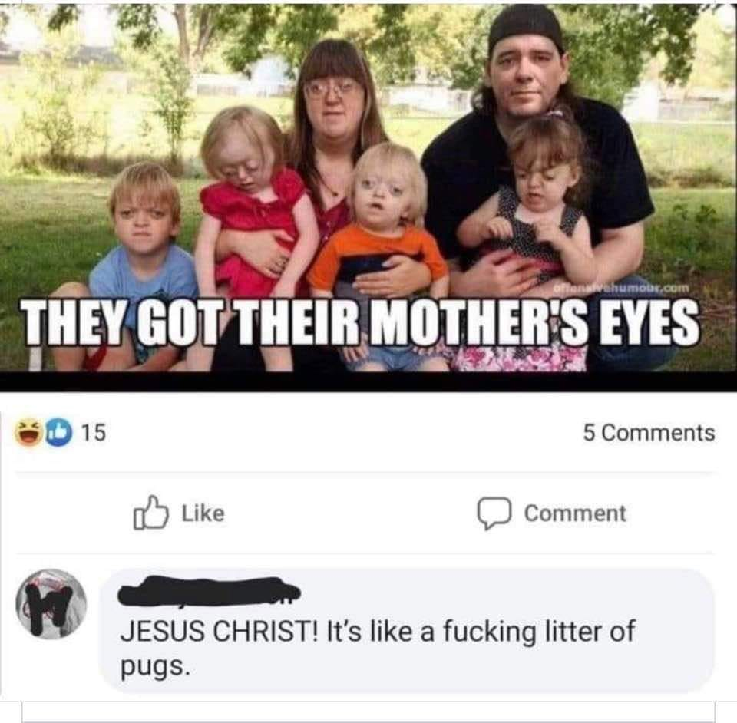Click the speech bubble Comment icon
Image resolution: width=737 pixels, height=723 pixels.
pyautogui.click(x=494, y=513)
